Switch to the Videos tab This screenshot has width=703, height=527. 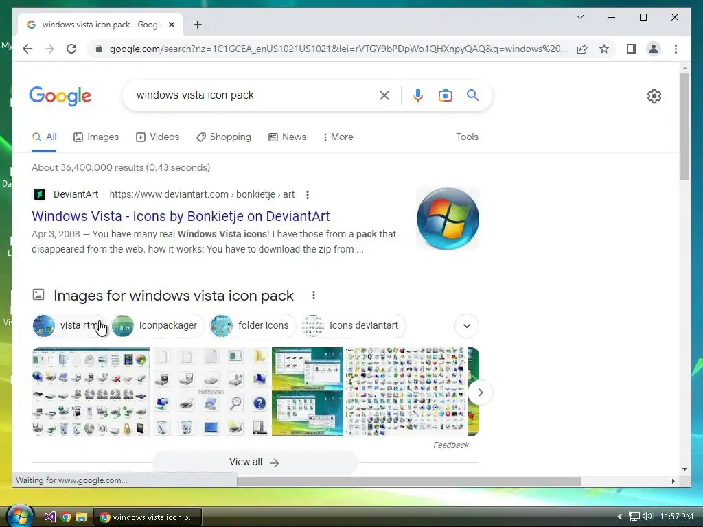click(157, 137)
